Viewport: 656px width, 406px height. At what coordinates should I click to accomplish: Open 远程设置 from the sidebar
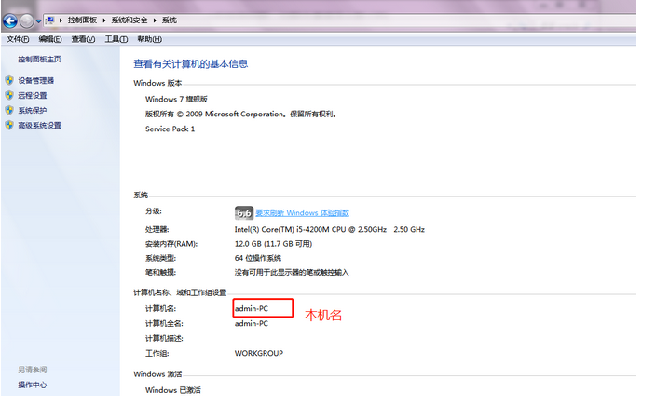tap(33, 96)
